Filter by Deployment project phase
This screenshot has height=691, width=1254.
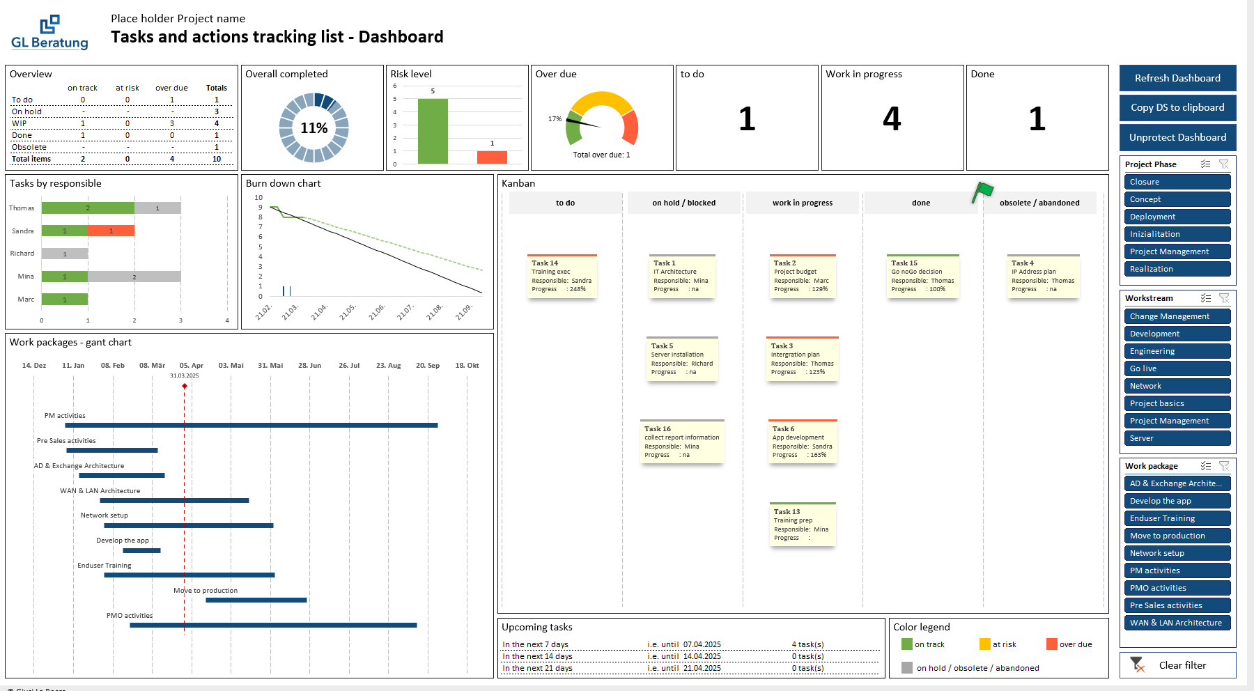[1177, 217]
